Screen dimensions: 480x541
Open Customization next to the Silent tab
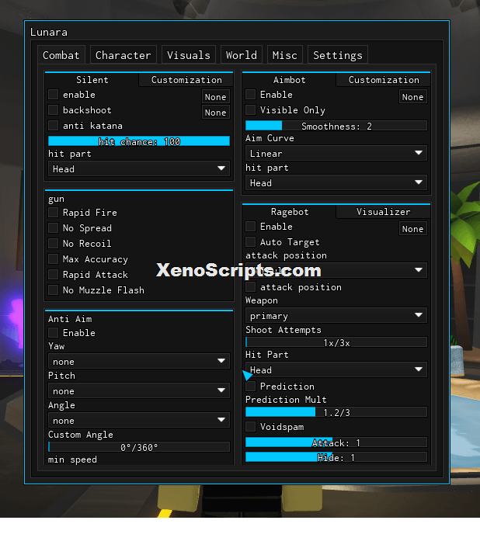(186, 80)
